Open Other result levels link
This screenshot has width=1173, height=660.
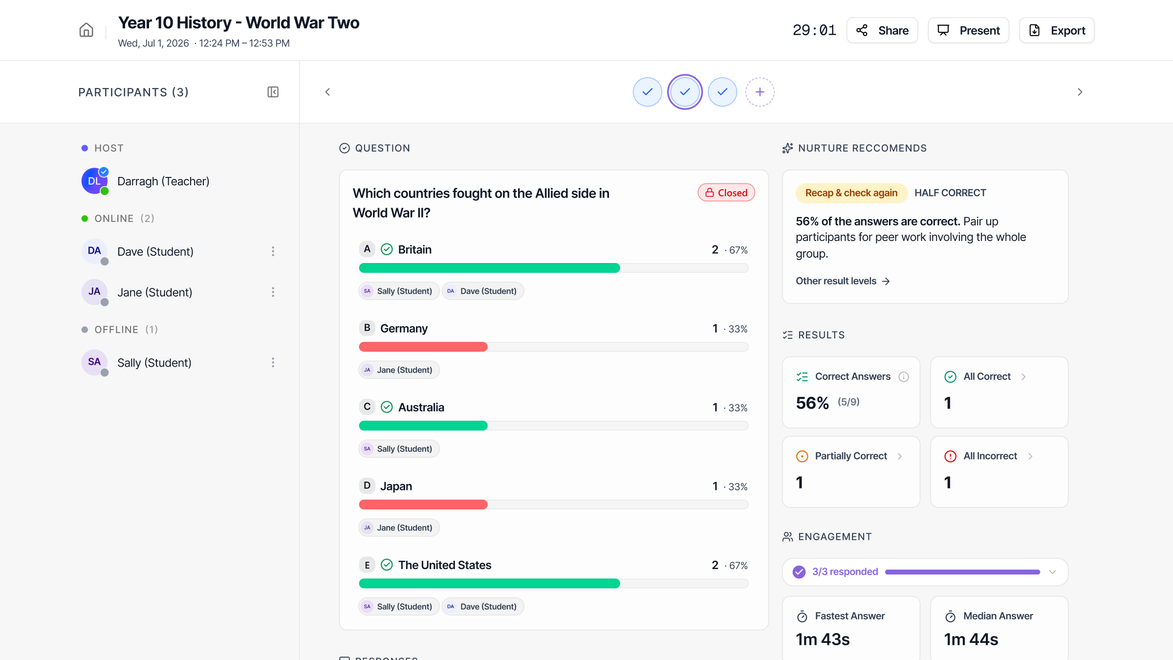pos(843,281)
